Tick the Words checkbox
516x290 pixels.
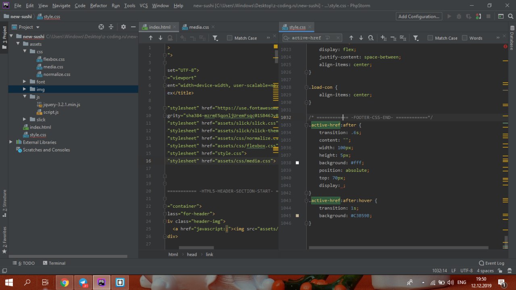click(x=465, y=38)
